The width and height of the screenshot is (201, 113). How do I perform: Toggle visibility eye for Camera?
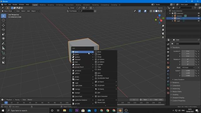pos(198,16)
